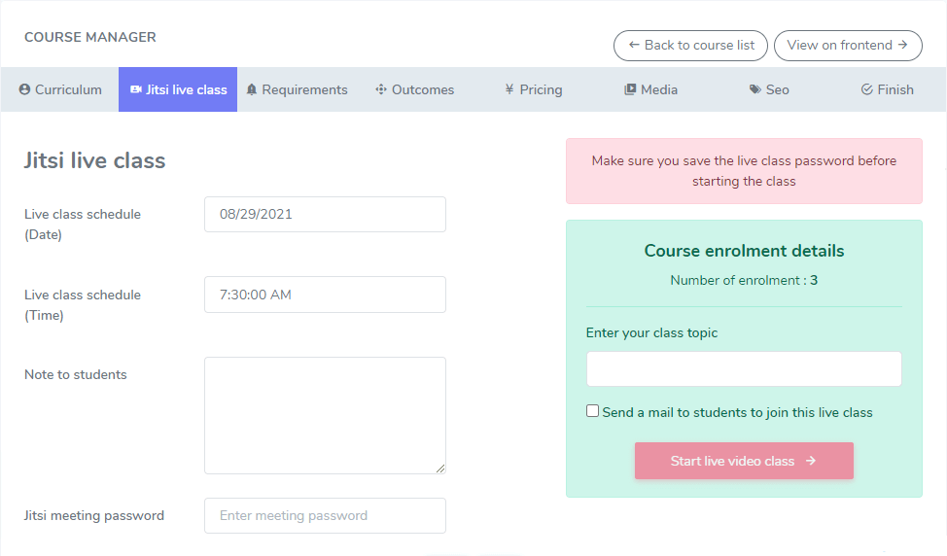Click the Finish checkmark icon
Viewport: 947px width, 556px height.
click(866, 89)
